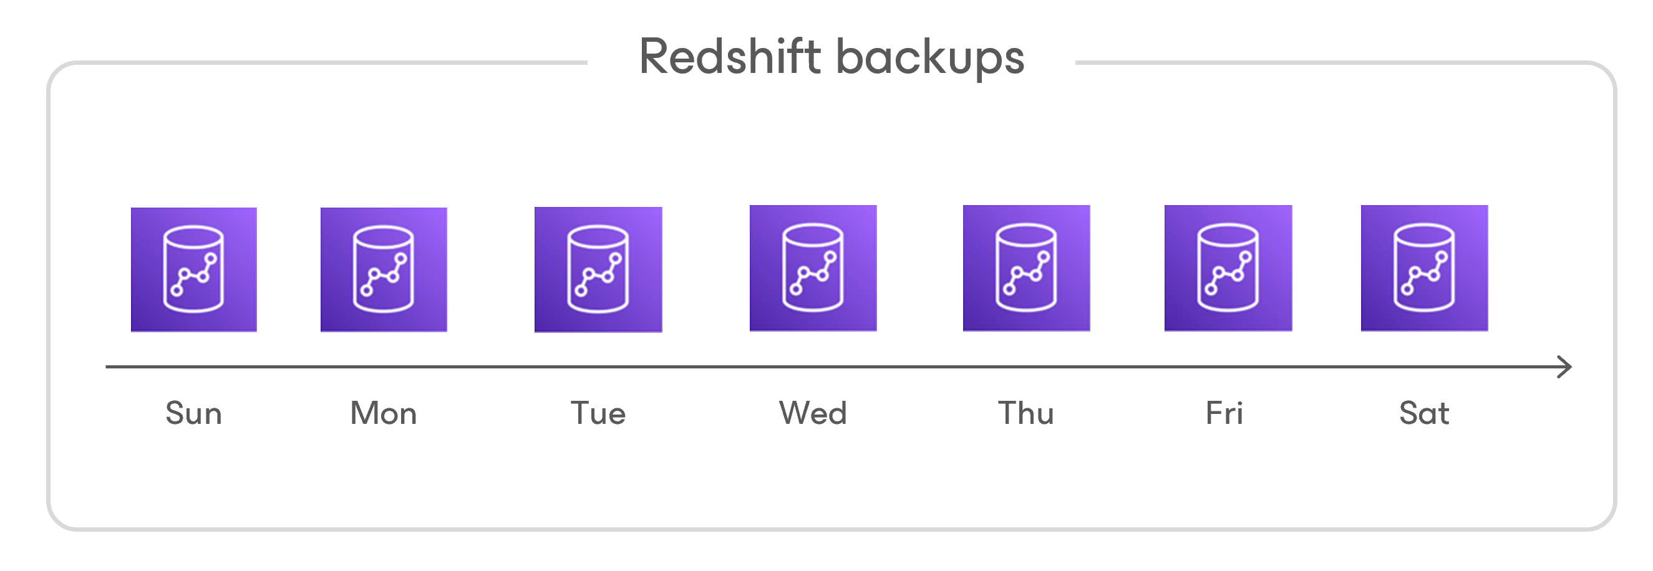Open the Saturday Redshift backup icon
This screenshot has height=571, width=1653.
click(1424, 268)
